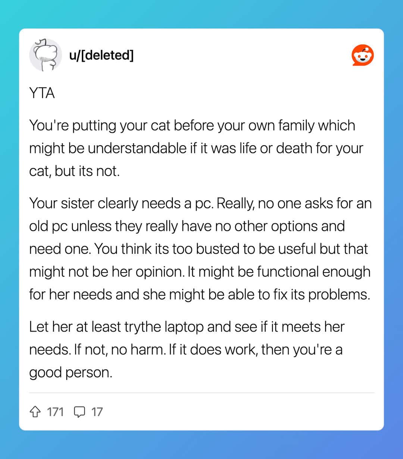This screenshot has width=403, height=459.
Task: Click the closing words "good person."
Action: point(71,372)
